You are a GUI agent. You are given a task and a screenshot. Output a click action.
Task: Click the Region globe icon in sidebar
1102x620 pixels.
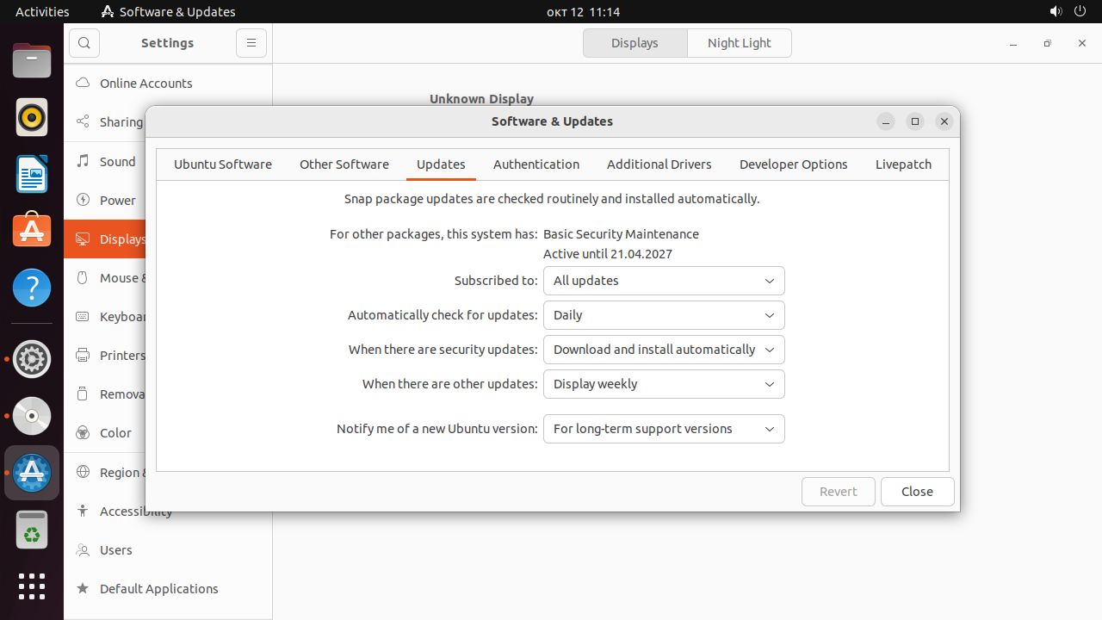83,472
